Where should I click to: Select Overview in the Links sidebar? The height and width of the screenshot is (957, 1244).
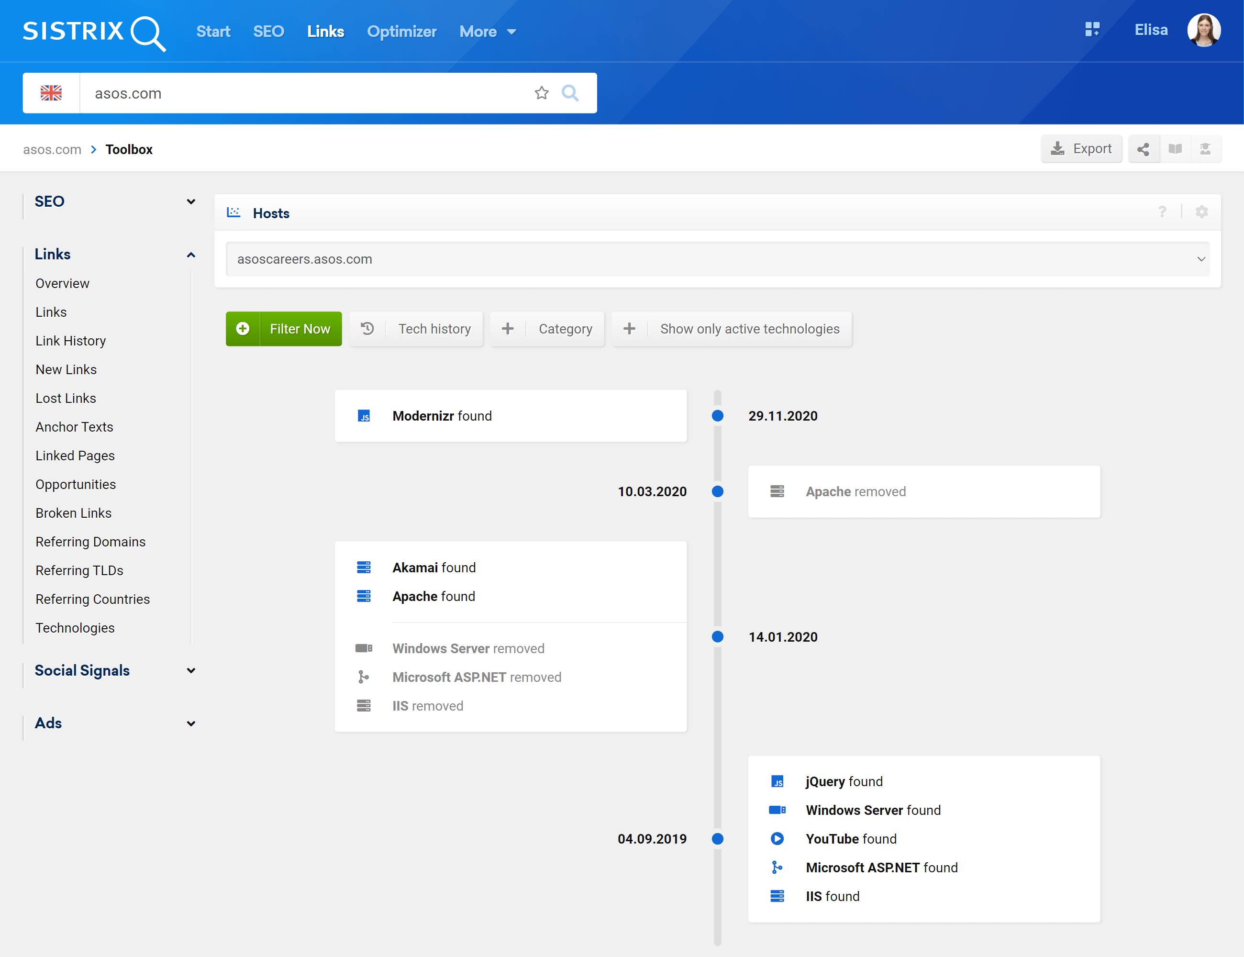pos(62,284)
